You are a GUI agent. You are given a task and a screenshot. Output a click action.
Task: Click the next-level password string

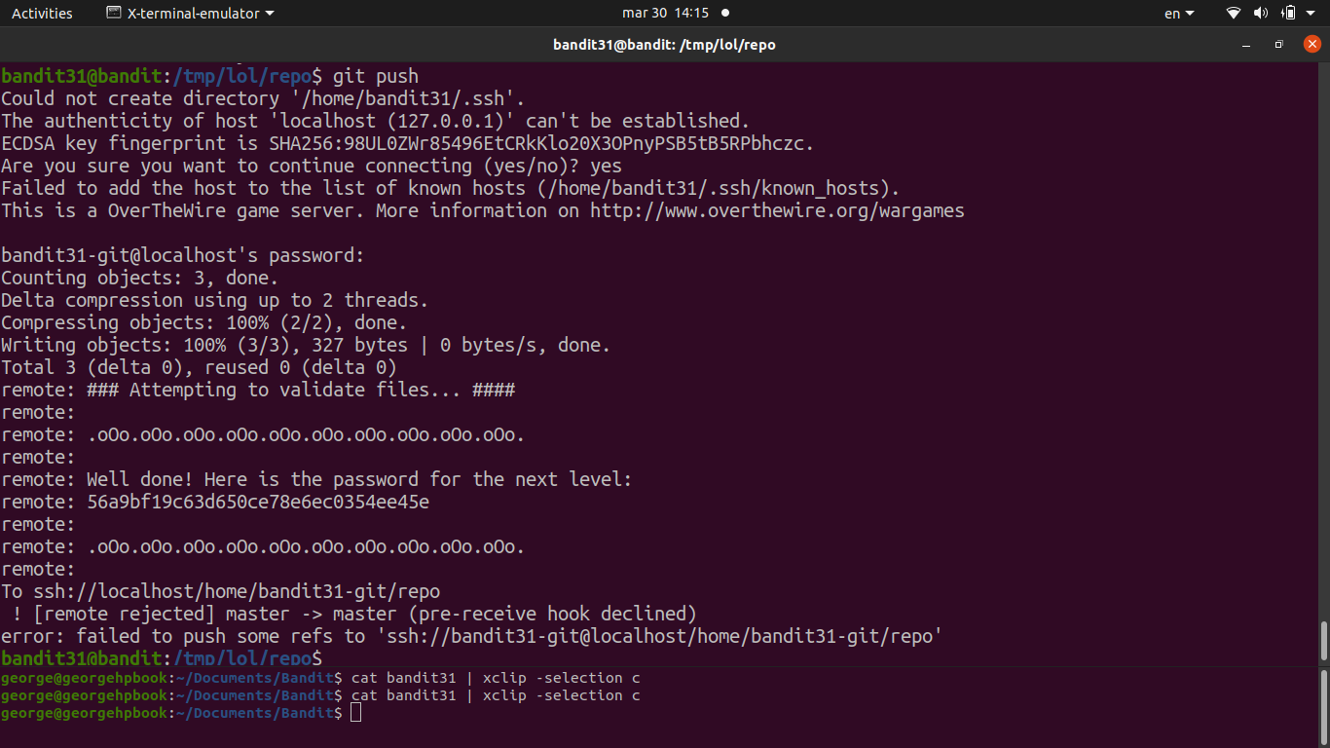258,503
